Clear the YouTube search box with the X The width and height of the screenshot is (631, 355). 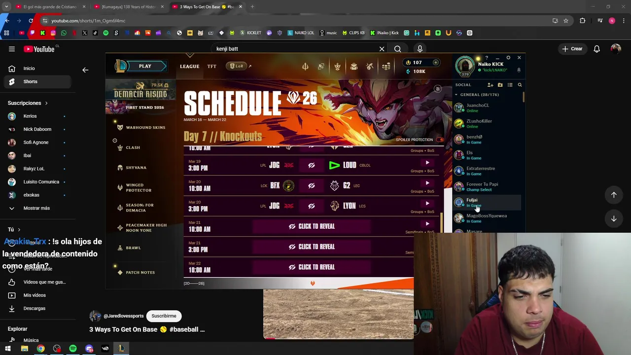(x=382, y=49)
